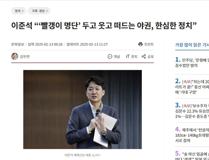Open the second-ranked 속보 article about 용산 아파트
Viewport: 209px width, 160px height.
192,87
